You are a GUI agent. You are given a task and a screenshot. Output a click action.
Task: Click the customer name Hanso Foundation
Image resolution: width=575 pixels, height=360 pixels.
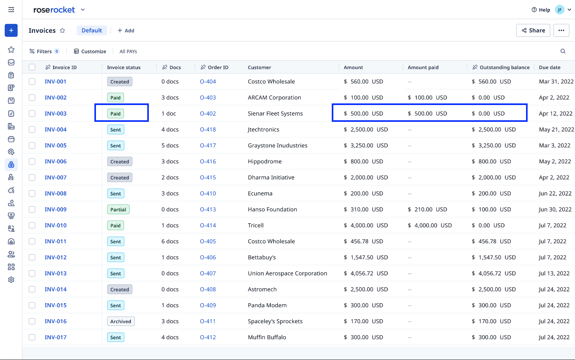pos(273,209)
